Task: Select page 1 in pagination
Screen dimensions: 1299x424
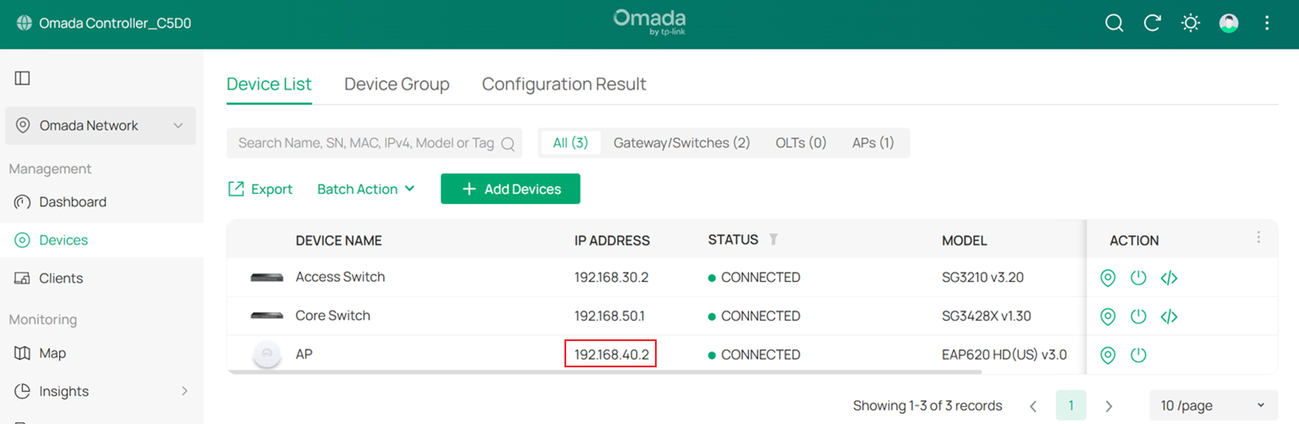Action: 1071,405
